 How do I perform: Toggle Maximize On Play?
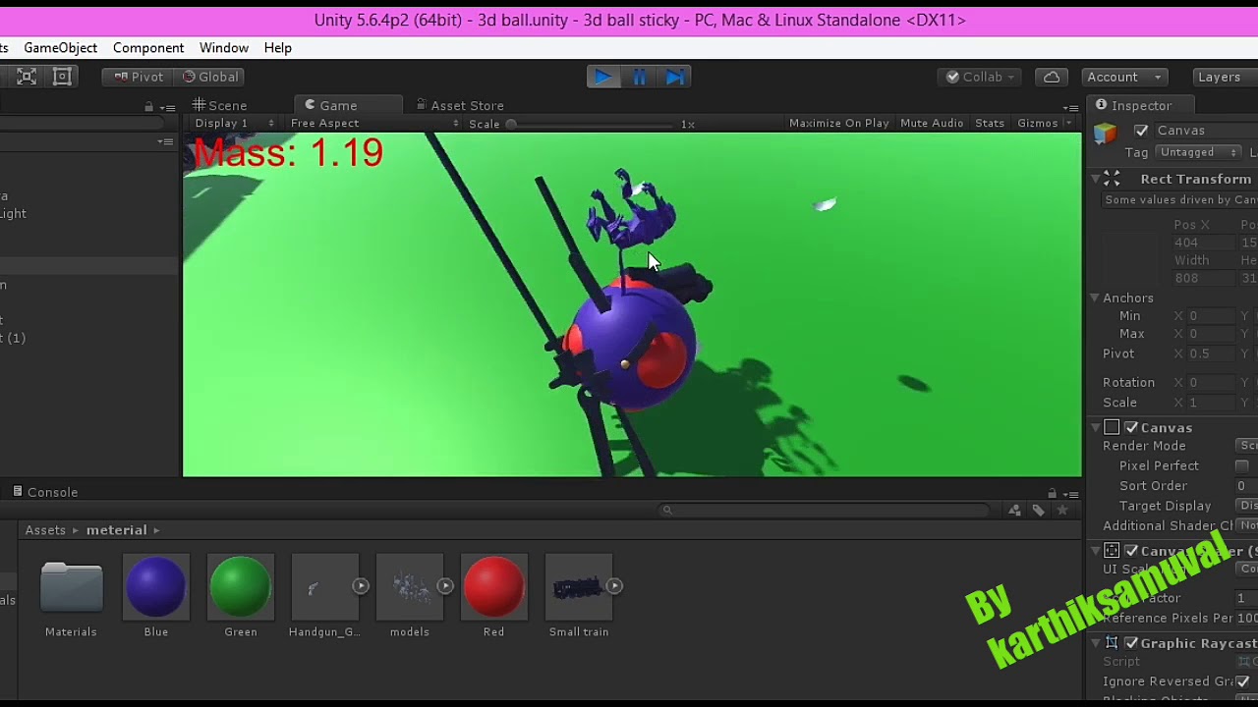tap(838, 123)
